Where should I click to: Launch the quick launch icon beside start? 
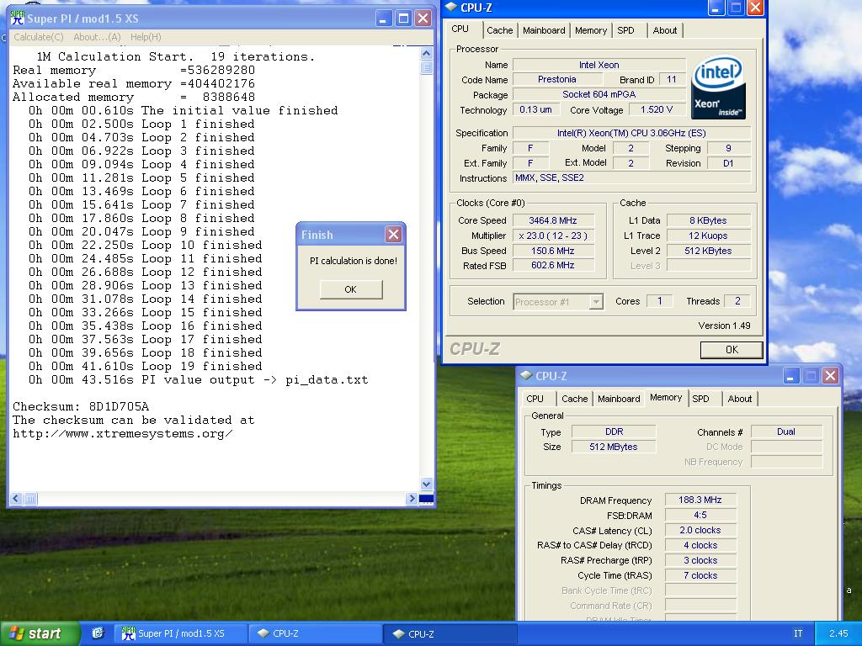[x=98, y=633]
